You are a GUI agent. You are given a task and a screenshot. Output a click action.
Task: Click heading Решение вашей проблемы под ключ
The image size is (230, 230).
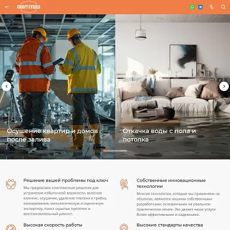66,180
